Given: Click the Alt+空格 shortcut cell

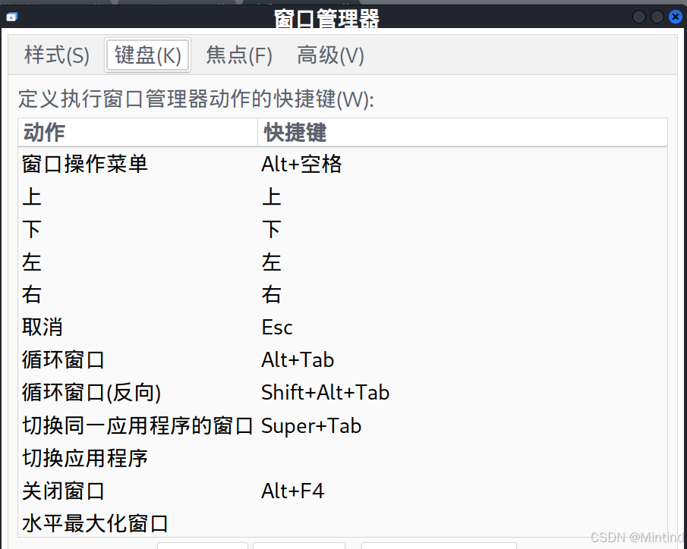Looking at the screenshot, I should [x=301, y=165].
